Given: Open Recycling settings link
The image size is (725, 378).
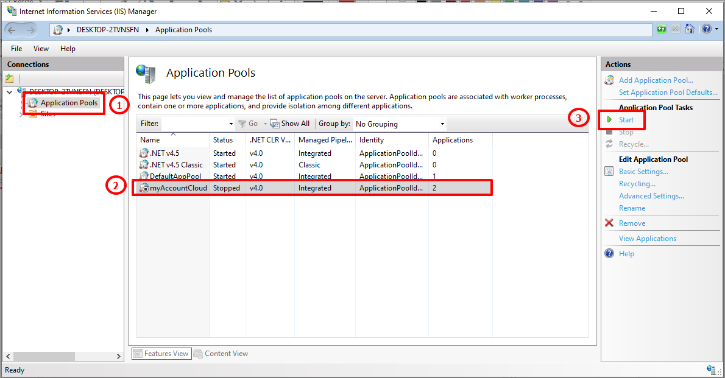Looking at the screenshot, I should pos(637,184).
